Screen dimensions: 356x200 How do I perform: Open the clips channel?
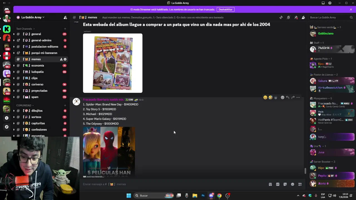pos(41,78)
